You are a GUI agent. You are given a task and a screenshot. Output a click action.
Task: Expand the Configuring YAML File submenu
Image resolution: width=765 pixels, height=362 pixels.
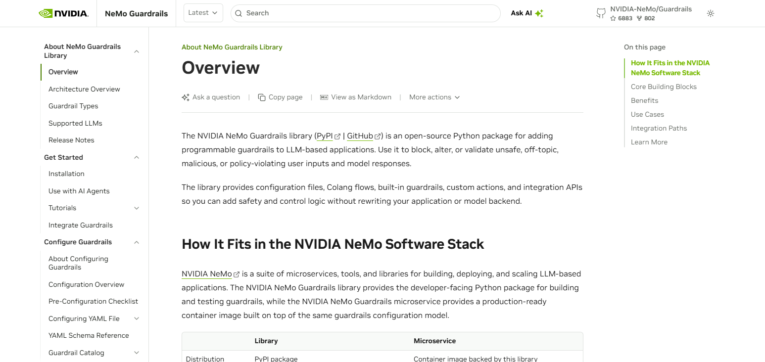click(x=137, y=319)
